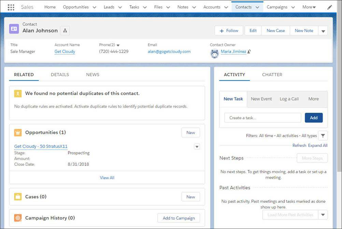Click New Case button
Viewport: 342px width, 229px height.
point(275,30)
